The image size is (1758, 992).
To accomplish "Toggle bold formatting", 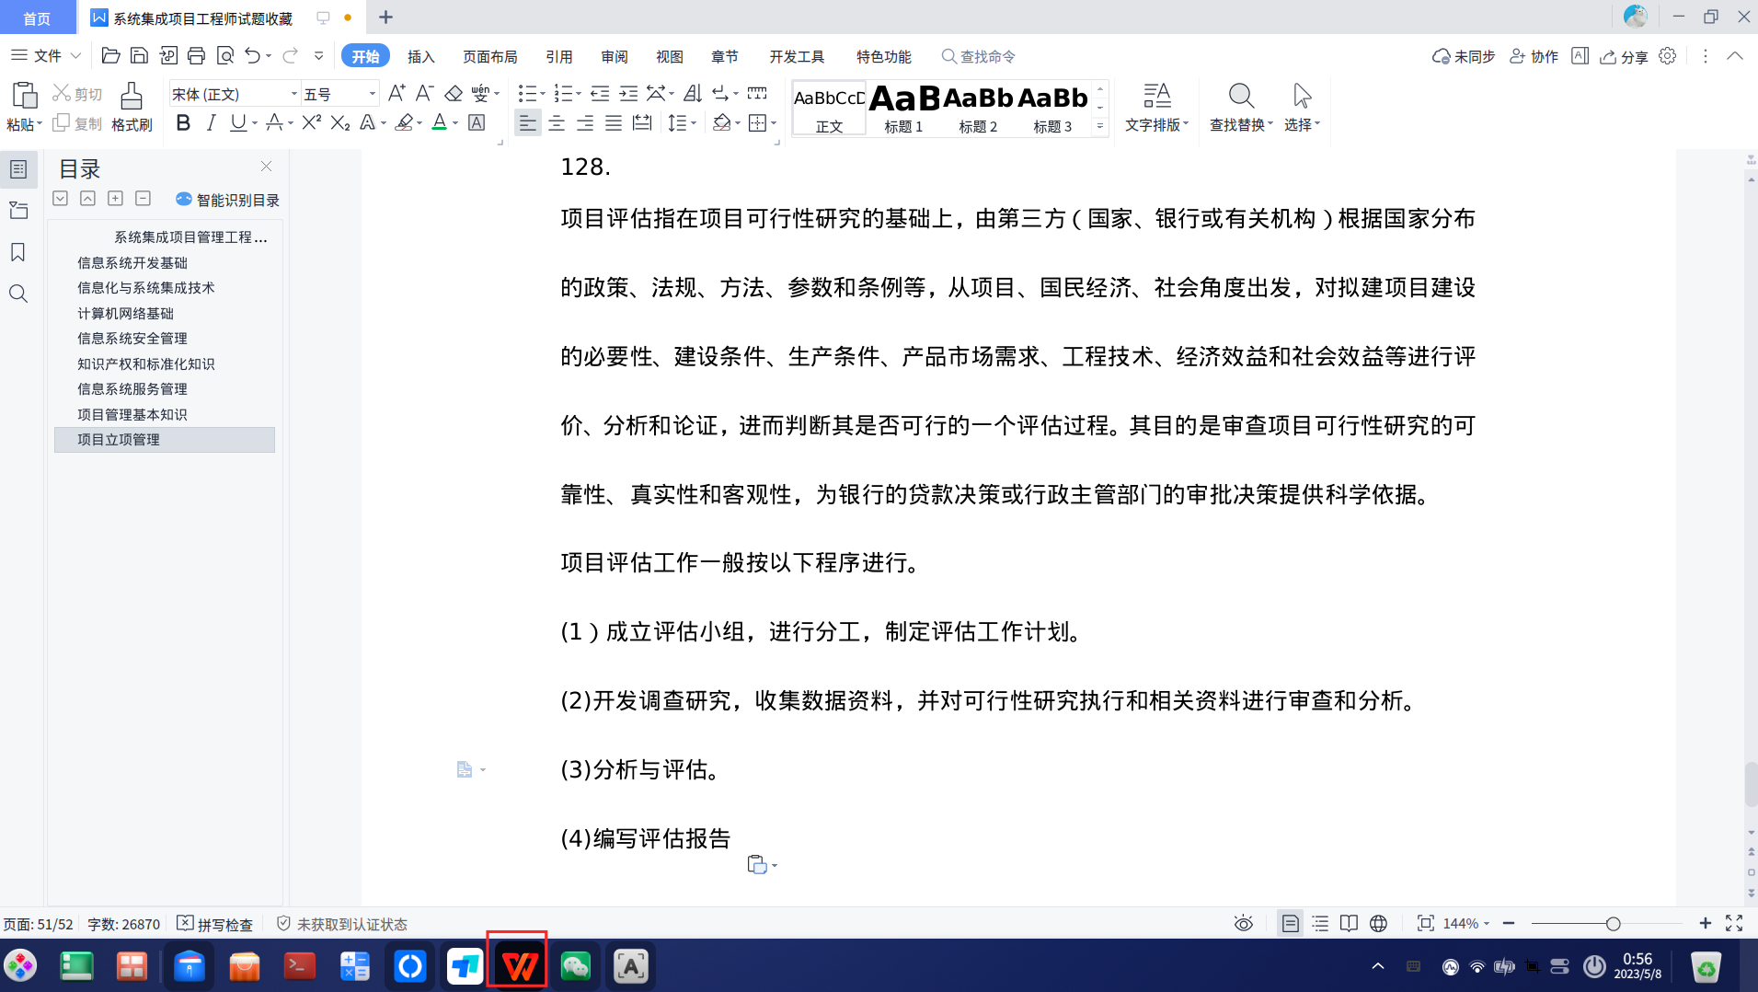I will [x=181, y=122].
